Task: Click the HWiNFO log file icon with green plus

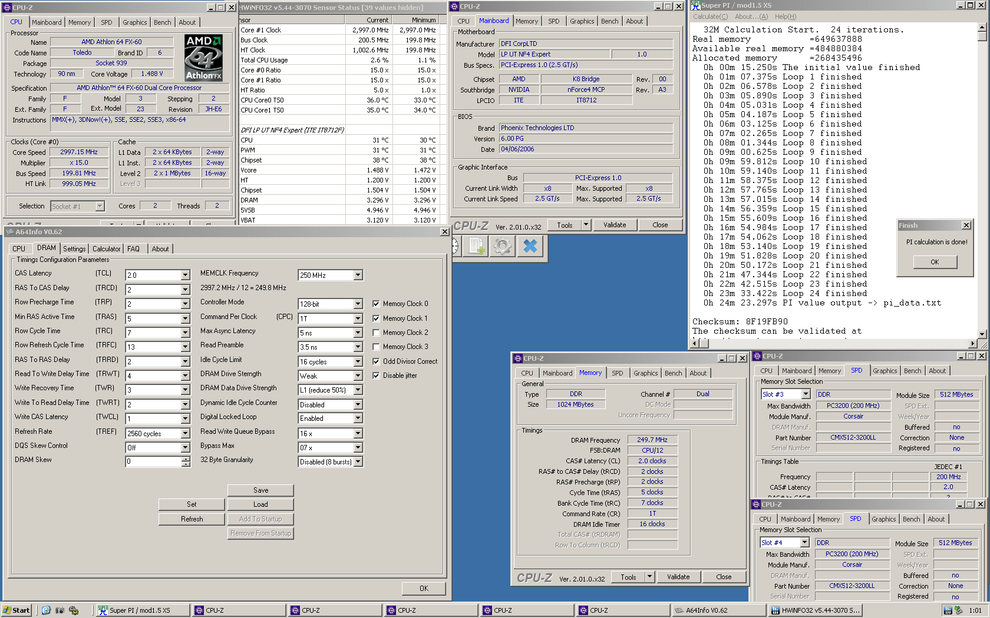Action: (x=476, y=246)
